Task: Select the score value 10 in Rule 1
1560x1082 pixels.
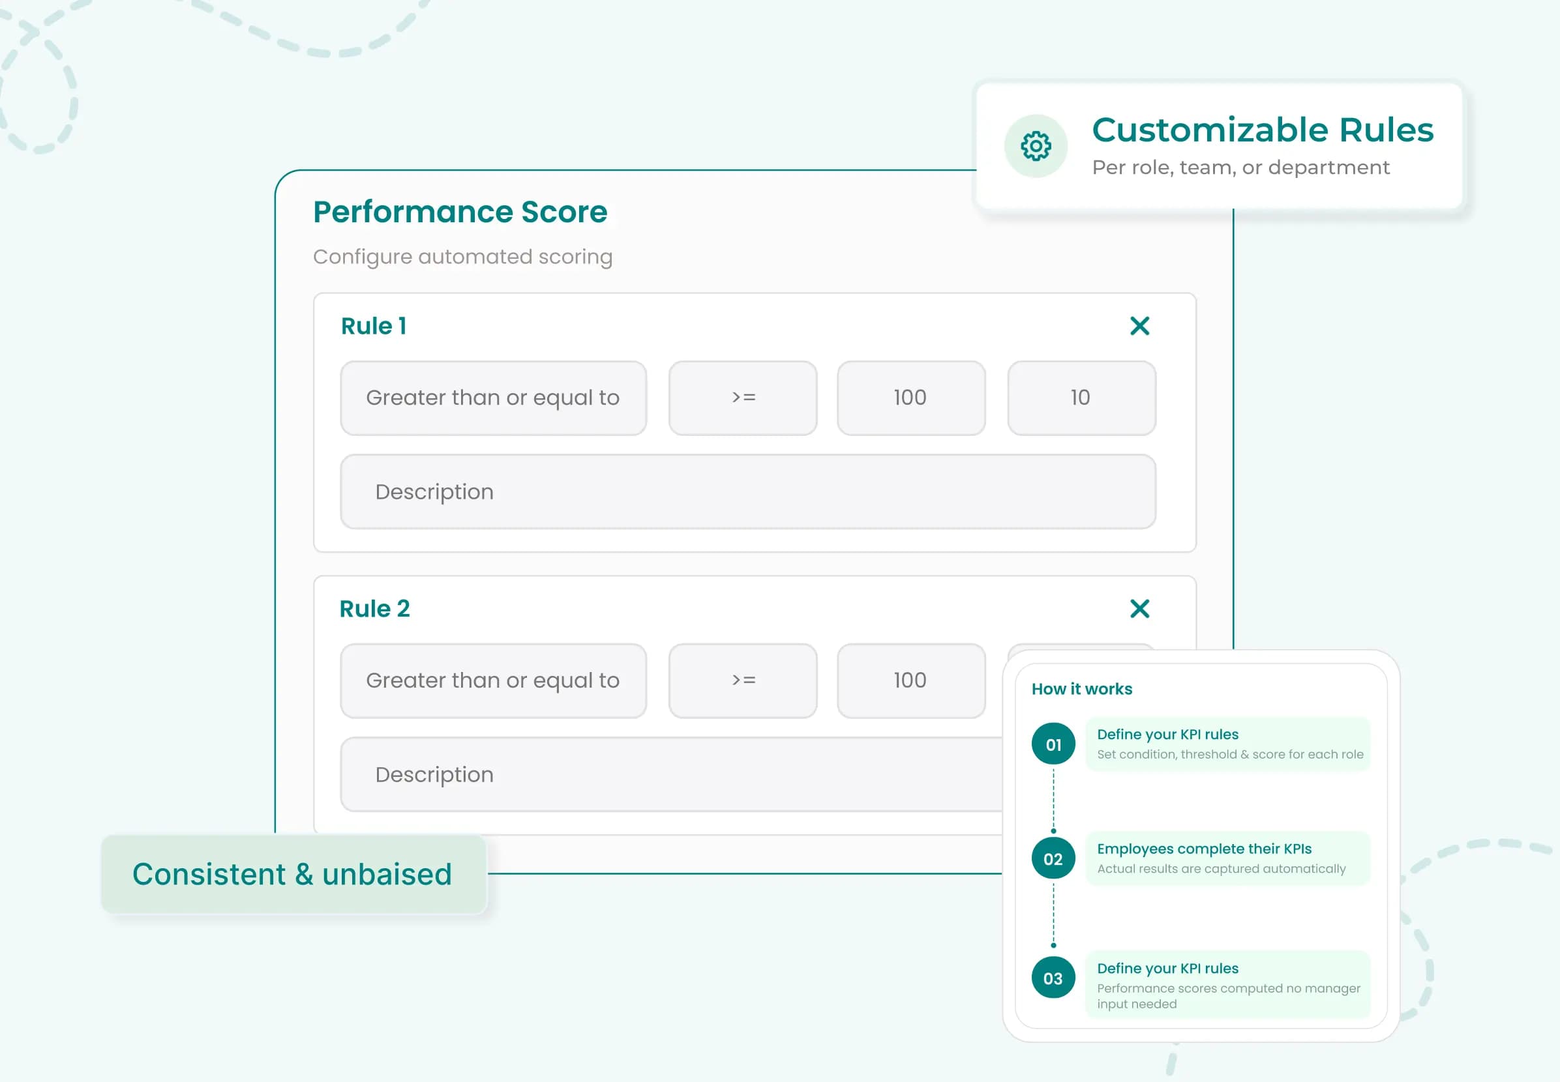Action: 1081,398
